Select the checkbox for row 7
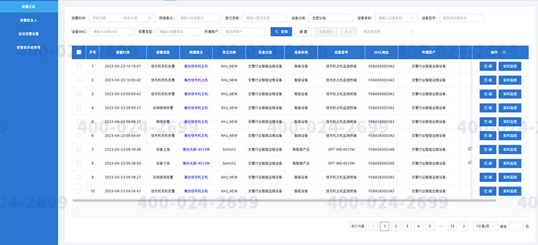Viewport: 538px width, 245px height. pos(79,149)
